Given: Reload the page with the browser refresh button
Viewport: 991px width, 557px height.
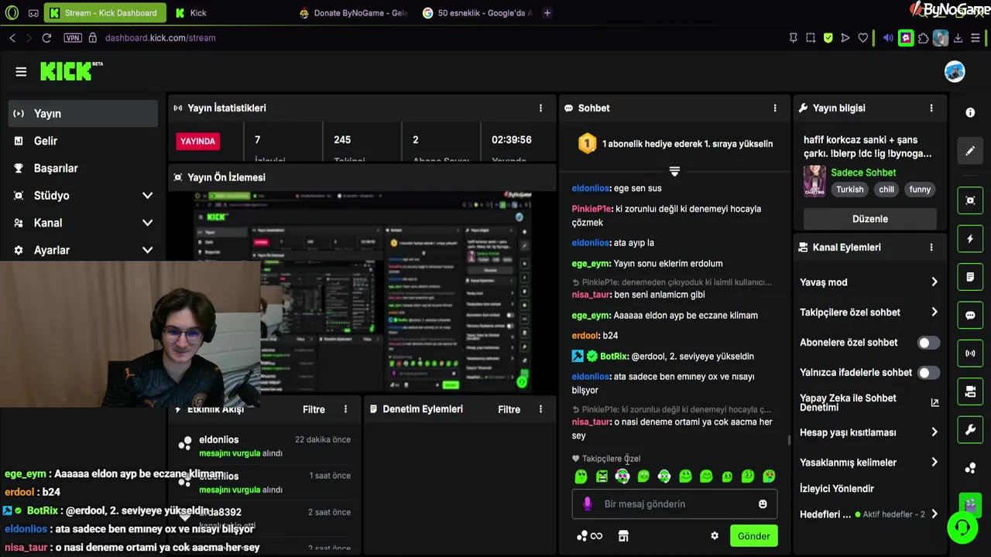Looking at the screenshot, I should pyautogui.click(x=46, y=37).
